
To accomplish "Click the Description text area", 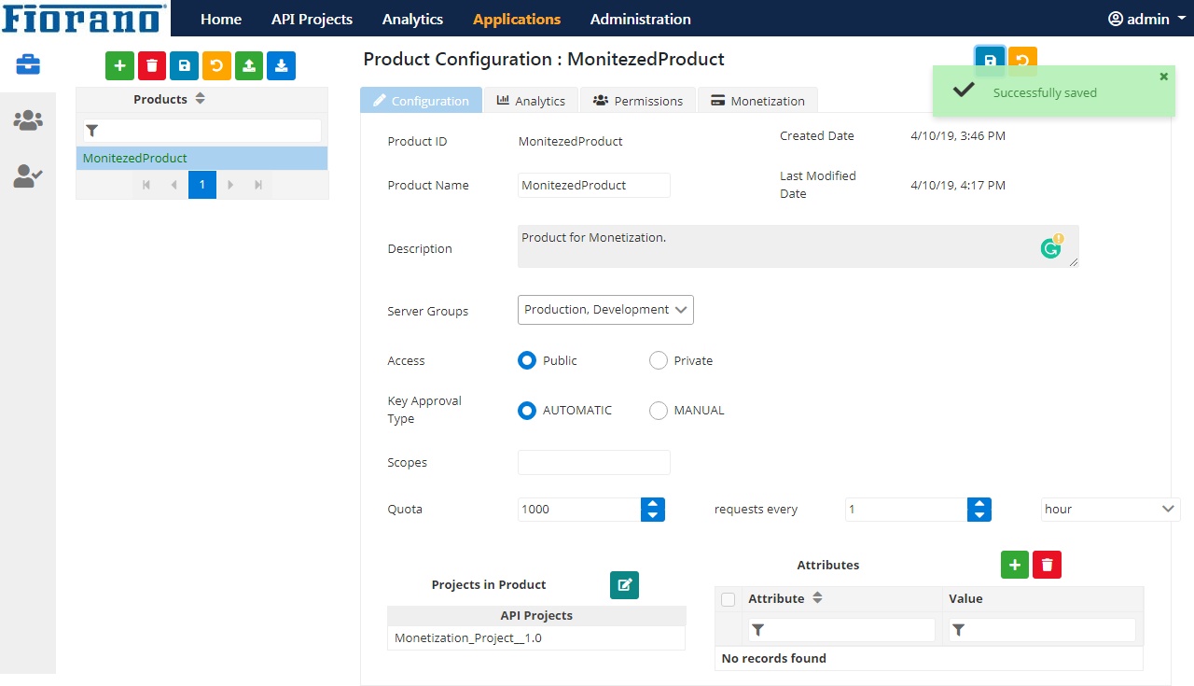I will [x=798, y=246].
